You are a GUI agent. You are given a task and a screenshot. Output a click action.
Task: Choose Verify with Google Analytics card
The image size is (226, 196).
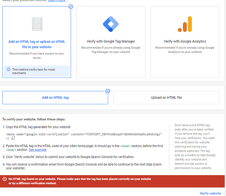pos(185,42)
